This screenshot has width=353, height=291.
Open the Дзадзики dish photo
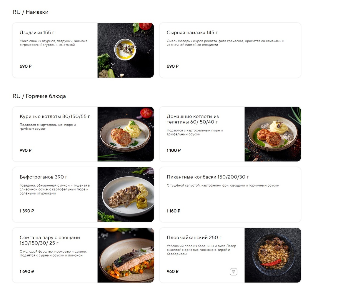tap(126, 50)
